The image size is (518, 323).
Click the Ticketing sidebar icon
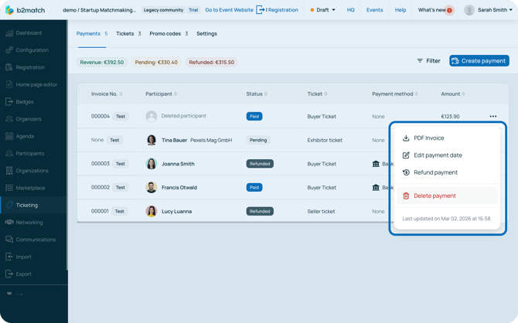pos(9,205)
